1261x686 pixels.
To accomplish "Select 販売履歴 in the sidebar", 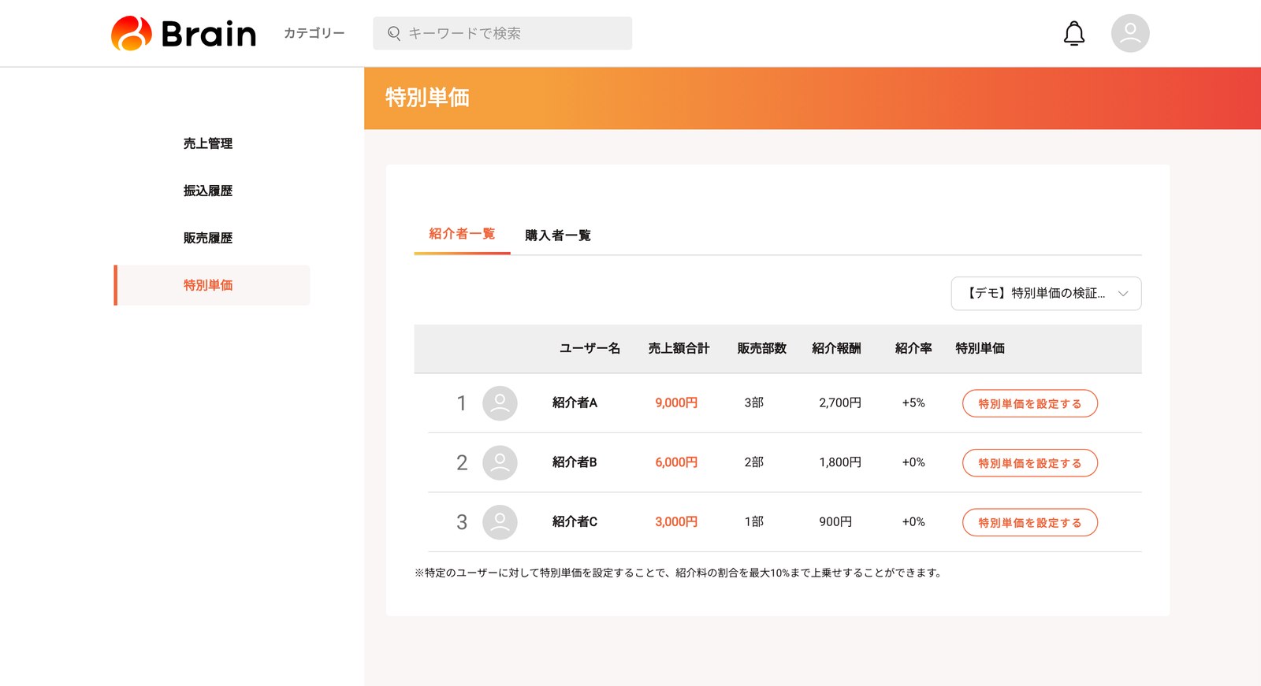I will (x=208, y=238).
